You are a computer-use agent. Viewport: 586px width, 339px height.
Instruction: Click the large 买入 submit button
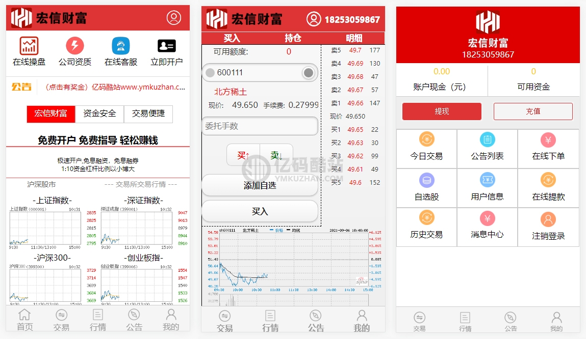pos(260,211)
